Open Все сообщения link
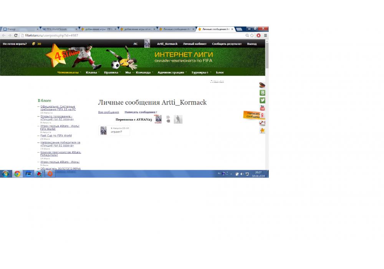 (109, 112)
